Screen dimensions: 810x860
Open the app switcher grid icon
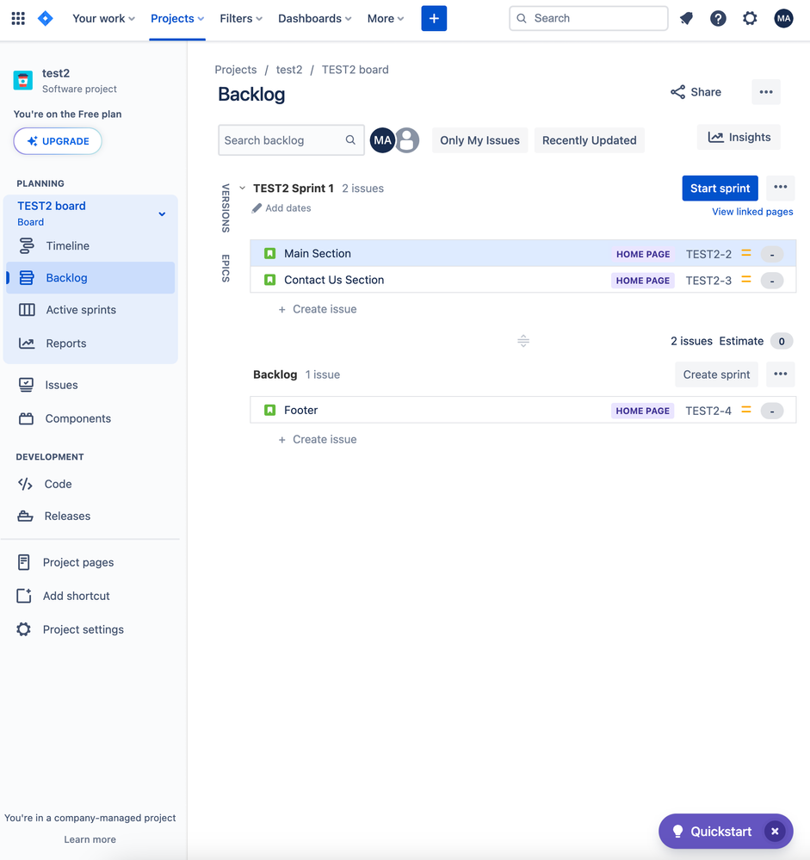tap(18, 19)
